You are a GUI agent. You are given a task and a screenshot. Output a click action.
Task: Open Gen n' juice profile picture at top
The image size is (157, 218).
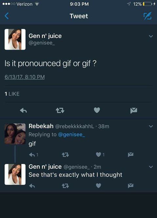(x=15, y=39)
